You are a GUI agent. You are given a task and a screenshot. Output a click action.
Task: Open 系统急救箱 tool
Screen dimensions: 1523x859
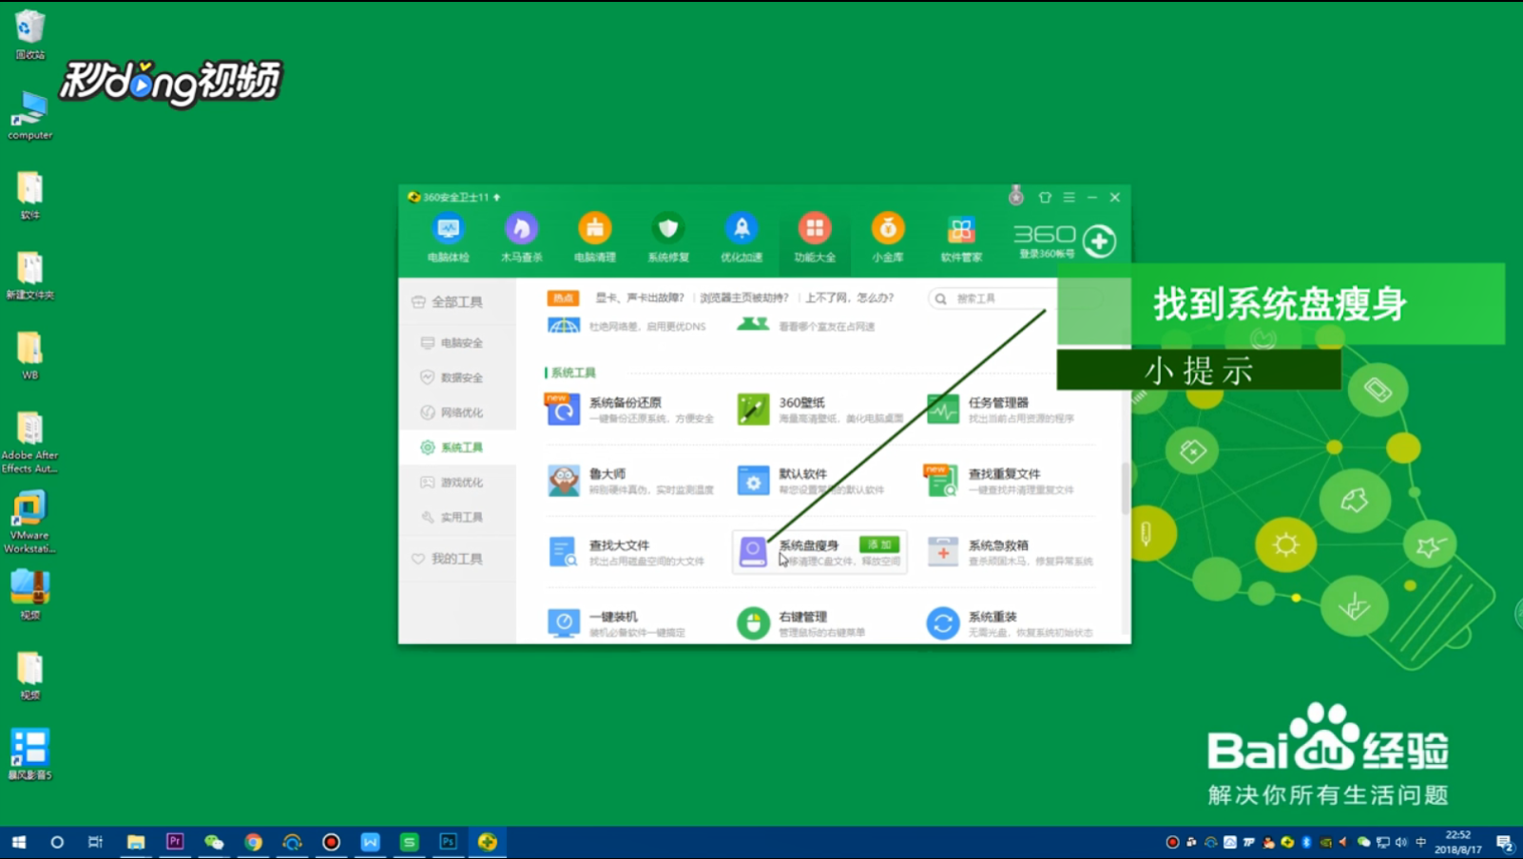(x=1010, y=552)
